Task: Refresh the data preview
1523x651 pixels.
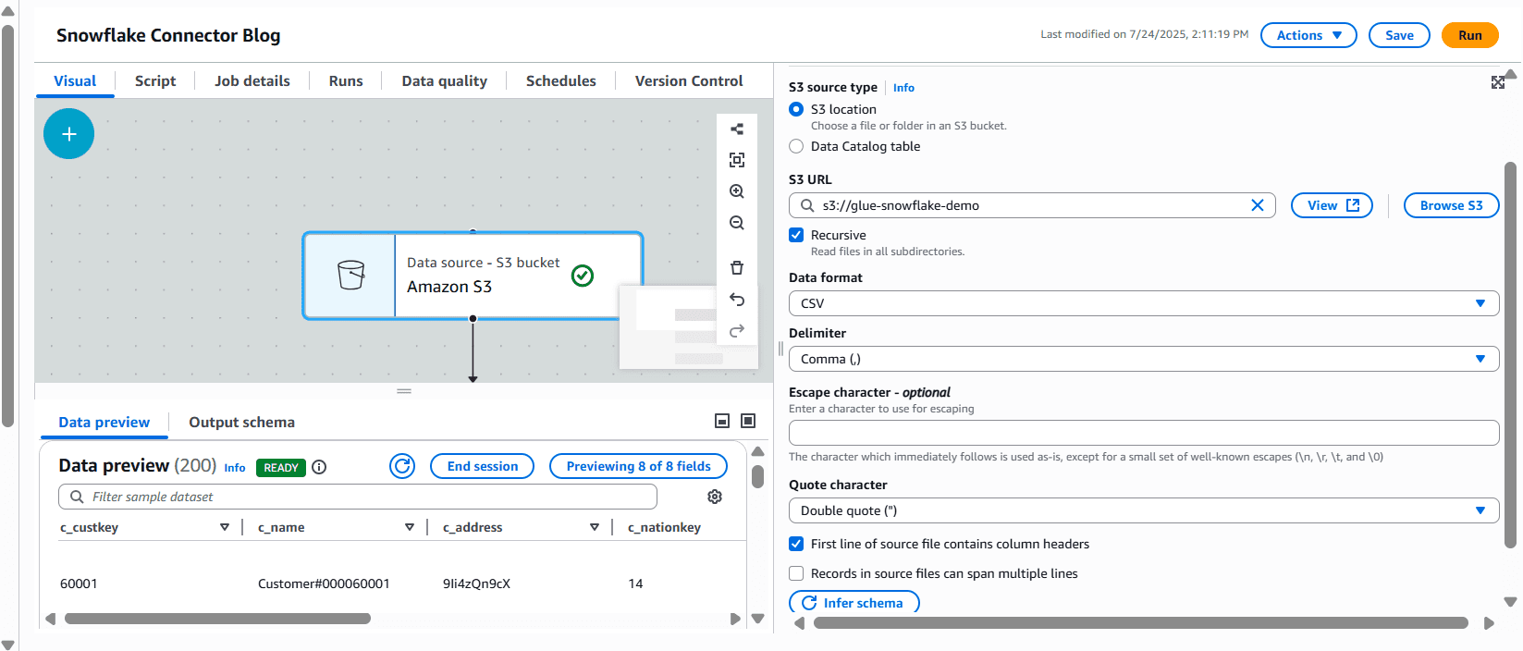Action: point(402,466)
